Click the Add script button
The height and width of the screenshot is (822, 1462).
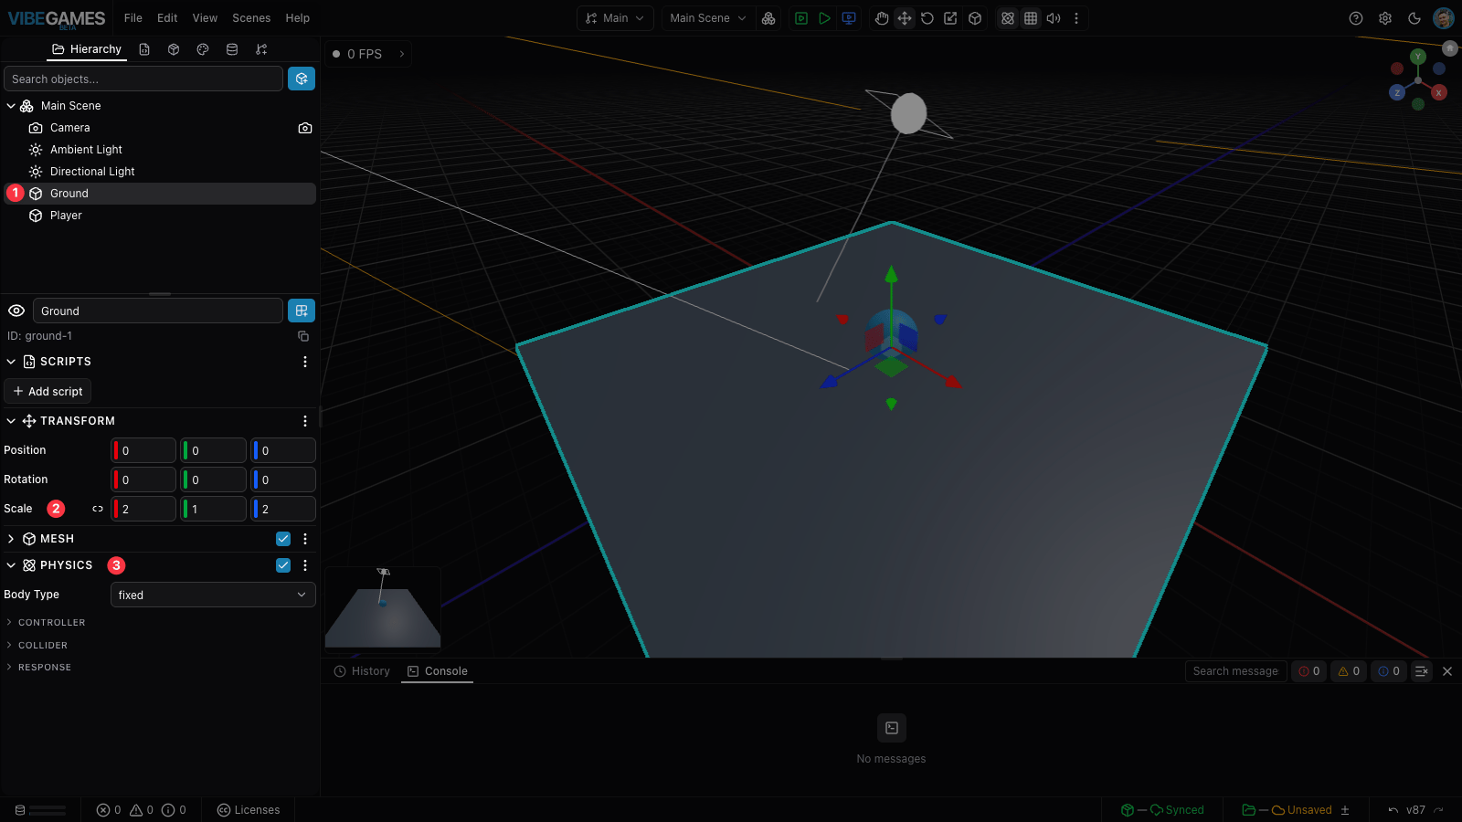[x=48, y=391]
